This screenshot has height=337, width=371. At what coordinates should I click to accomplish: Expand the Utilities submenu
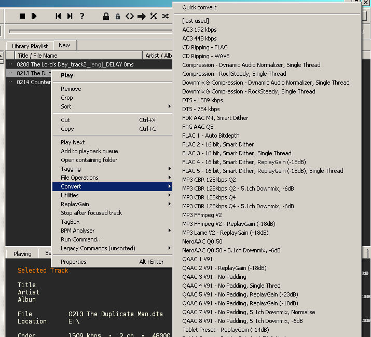tap(112, 195)
